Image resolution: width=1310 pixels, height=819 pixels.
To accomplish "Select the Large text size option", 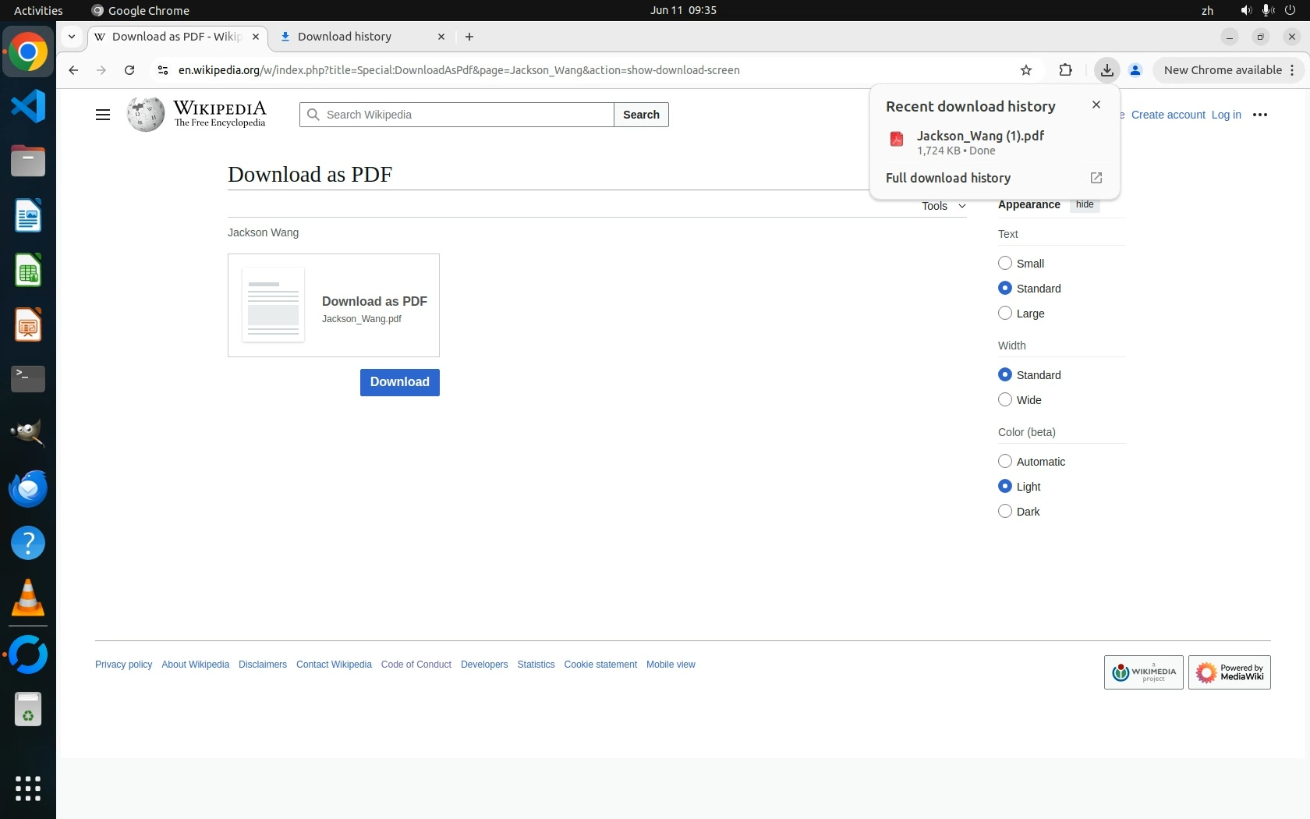I will (x=1005, y=314).
